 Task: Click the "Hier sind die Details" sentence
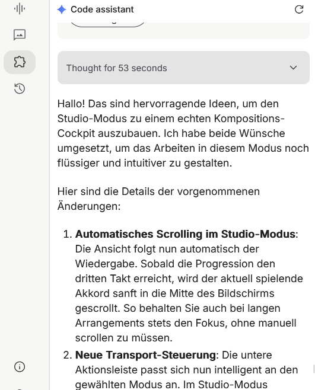pyautogui.click(x=158, y=199)
